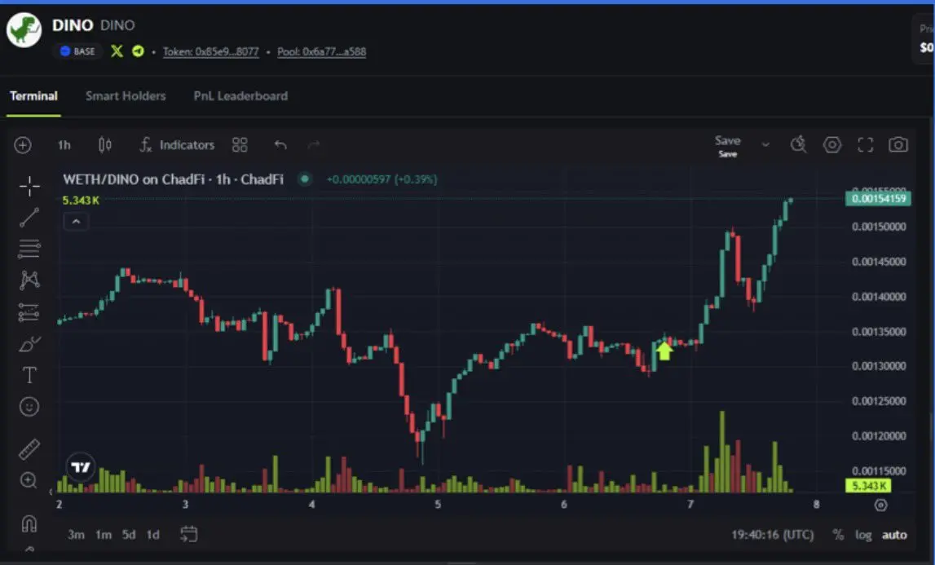935x565 pixels.
Task: Open the price axis settings gear
Action: [x=880, y=505]
